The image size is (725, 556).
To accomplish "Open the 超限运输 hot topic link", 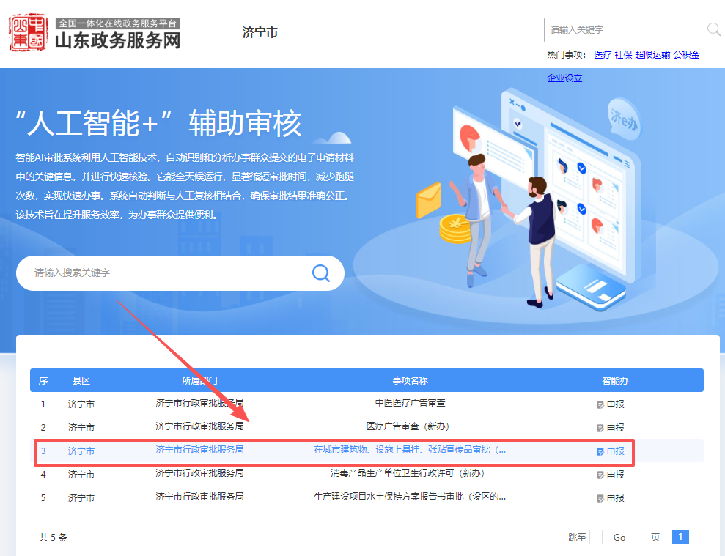I will [x=652, y=55].
